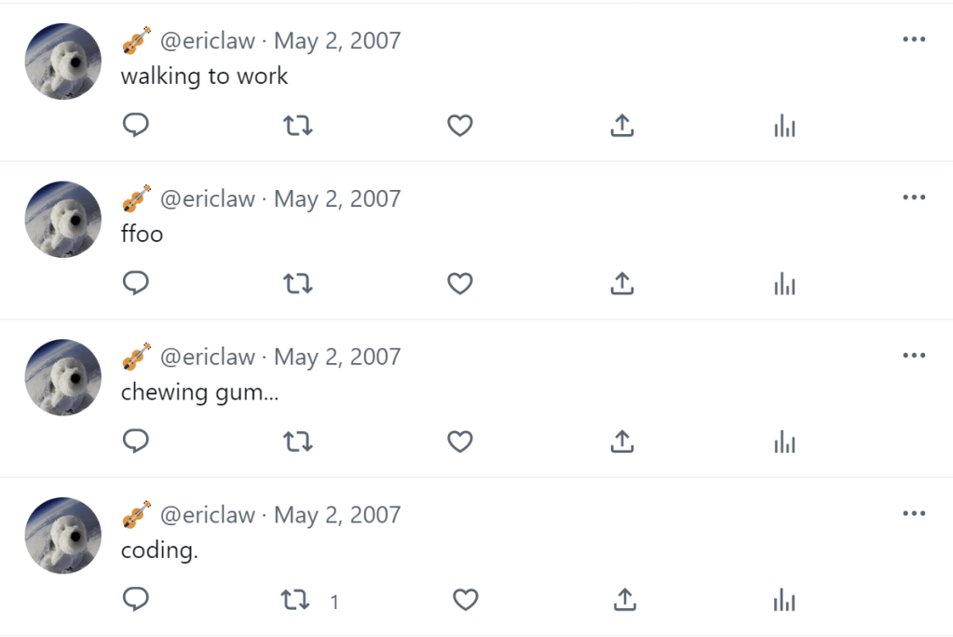953x637 pixels.
Task: Reply to the "chewing gum..." tweet
Action: click(x=136, y=442)
